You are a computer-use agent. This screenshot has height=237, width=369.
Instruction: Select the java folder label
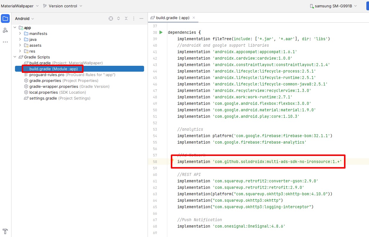[33, 39]
